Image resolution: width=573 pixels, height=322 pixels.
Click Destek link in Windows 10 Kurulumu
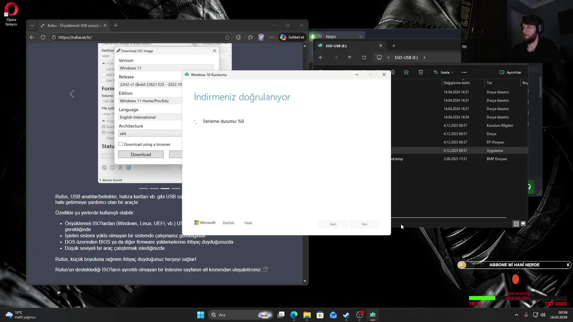pyautogui.click(x=228, y=223)
